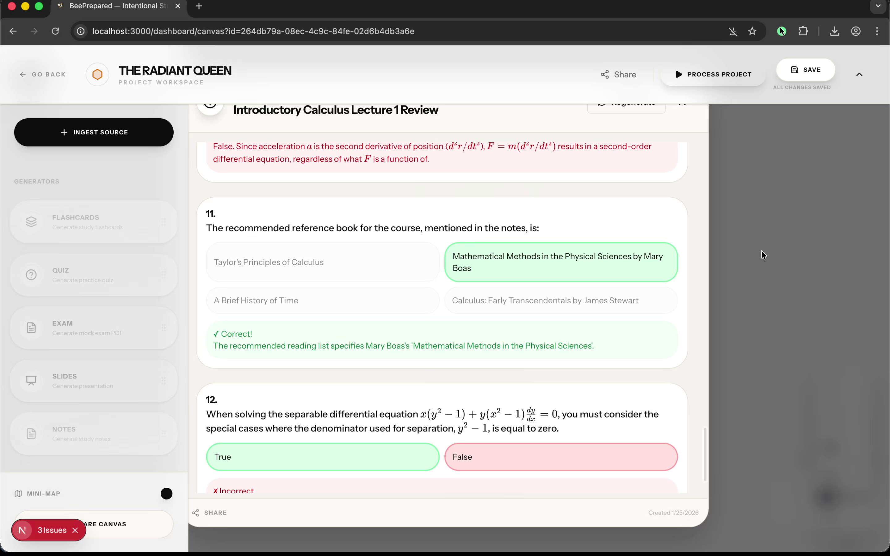Image resolution: width=890 pixels, height=556 pixels.
Task: Click the orange hexagon project logo
Action: click(97, 75)
